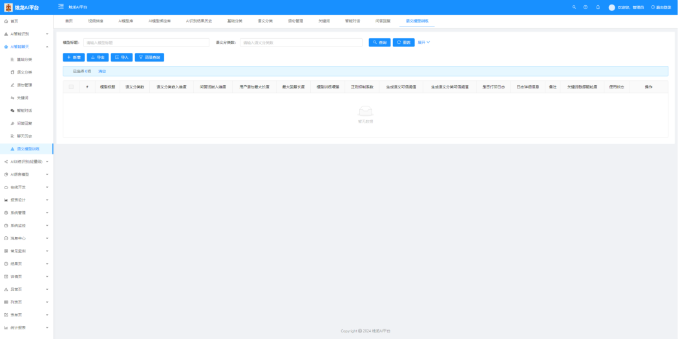Click the 基础分类 sidebar icon
Image resolution: width=698 pixels, height=339 pixels.
pyautogui.click(x=12, y=59)
